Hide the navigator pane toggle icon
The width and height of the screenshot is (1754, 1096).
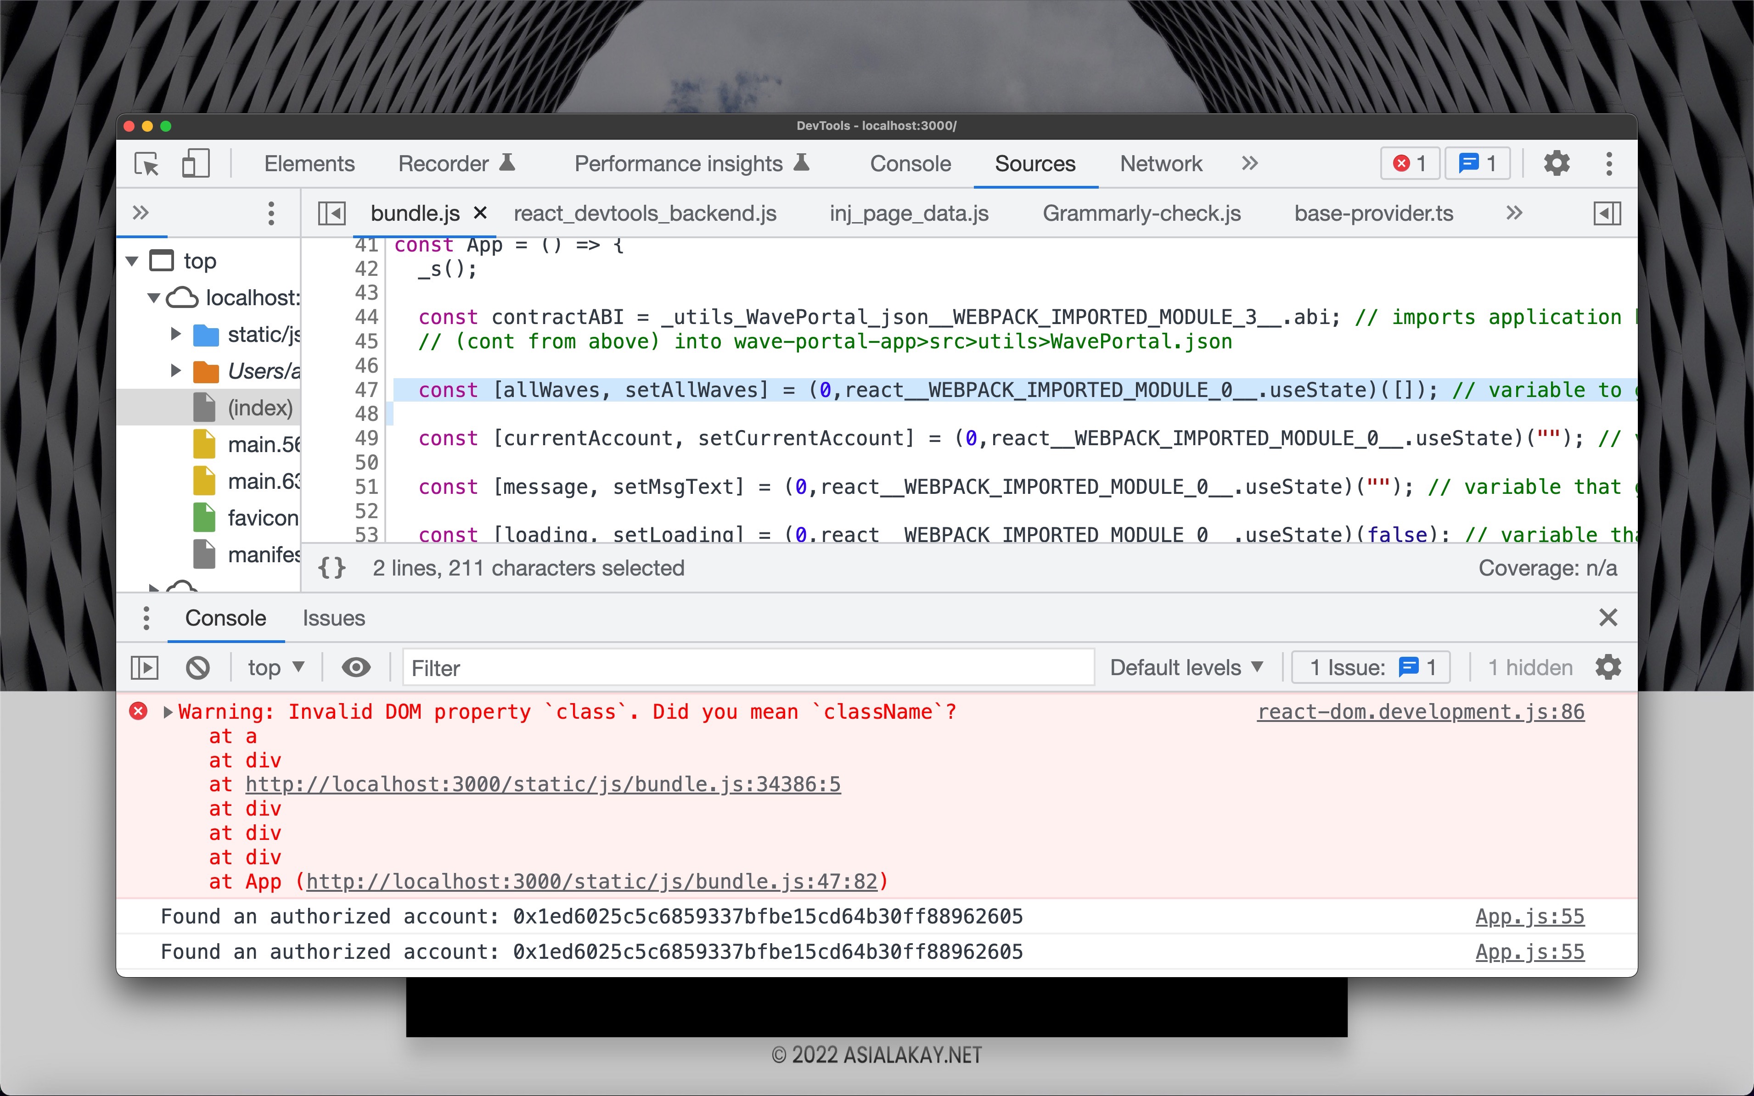(332, 214)
